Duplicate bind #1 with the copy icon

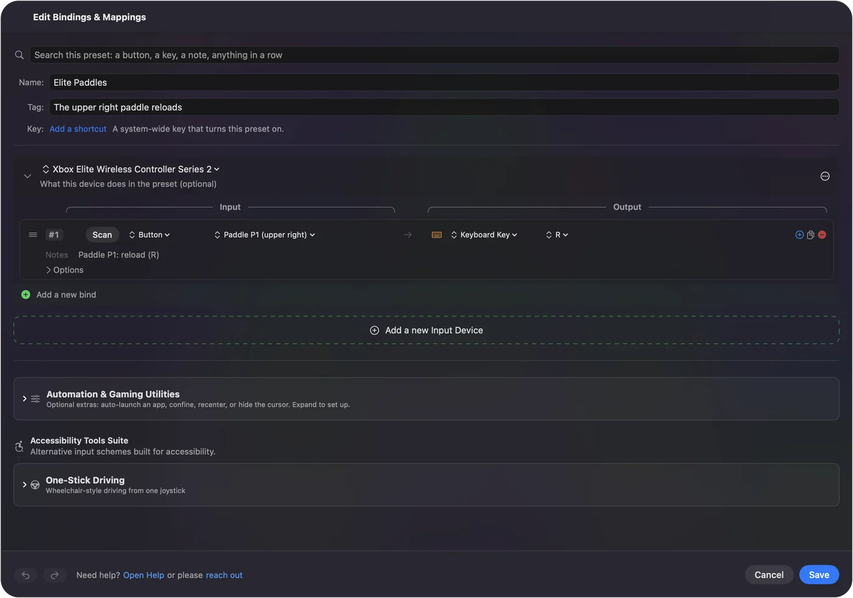tap(810, 235)
